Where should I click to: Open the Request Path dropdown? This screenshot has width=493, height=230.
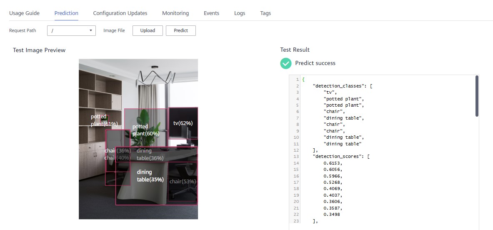point(71,30)
